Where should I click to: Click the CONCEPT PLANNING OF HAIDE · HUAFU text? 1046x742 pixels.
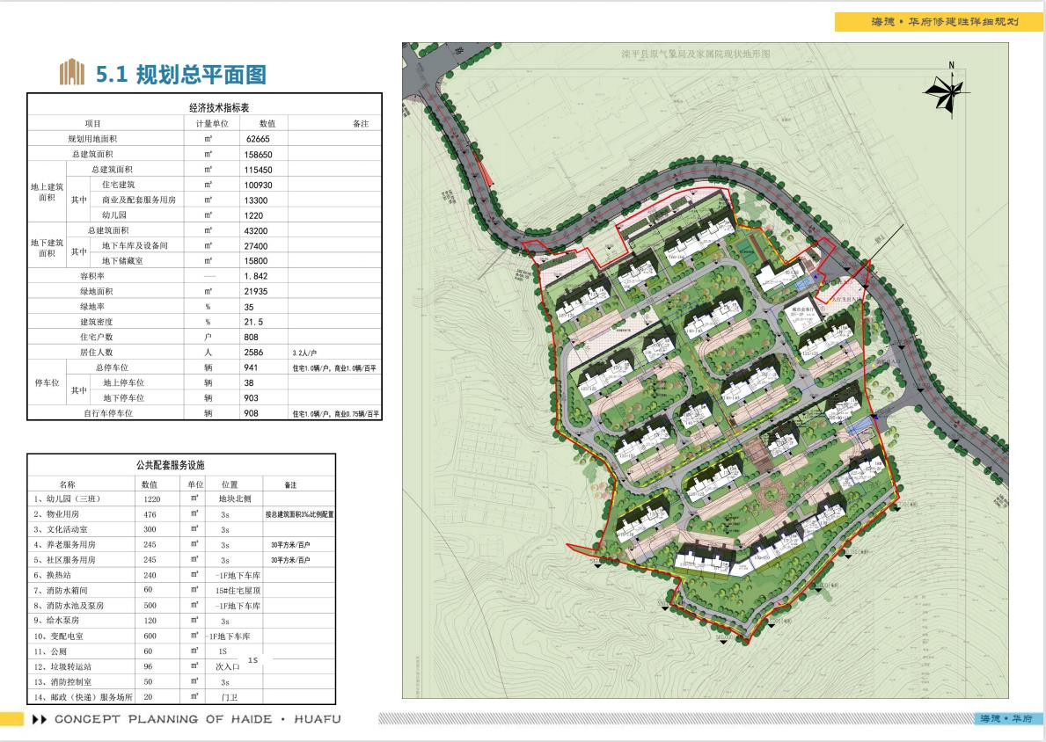197,719
